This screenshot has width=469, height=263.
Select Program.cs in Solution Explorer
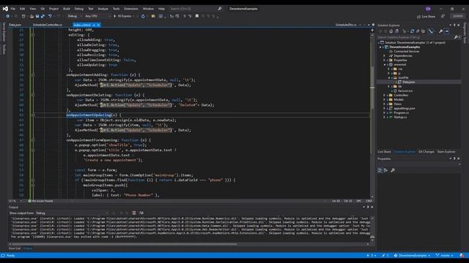(x=401, y=113)
